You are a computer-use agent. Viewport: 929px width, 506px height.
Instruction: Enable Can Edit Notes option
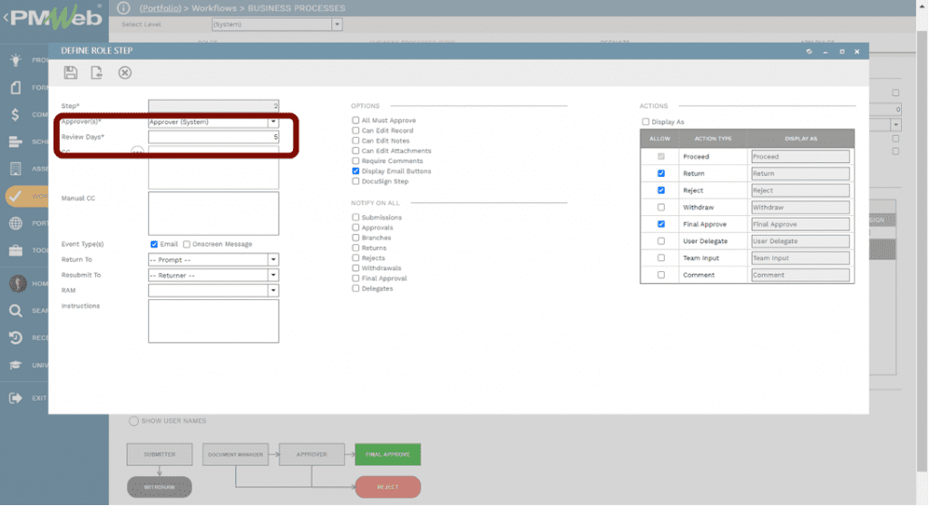pos(356,141)
